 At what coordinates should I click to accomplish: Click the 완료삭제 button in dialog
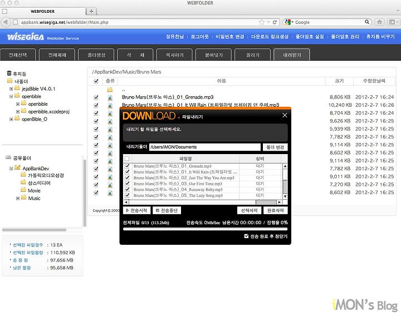pyautogui.click(x=276, y=210)
